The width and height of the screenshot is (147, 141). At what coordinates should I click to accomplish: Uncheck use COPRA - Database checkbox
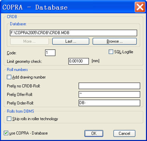coord(6,133)
